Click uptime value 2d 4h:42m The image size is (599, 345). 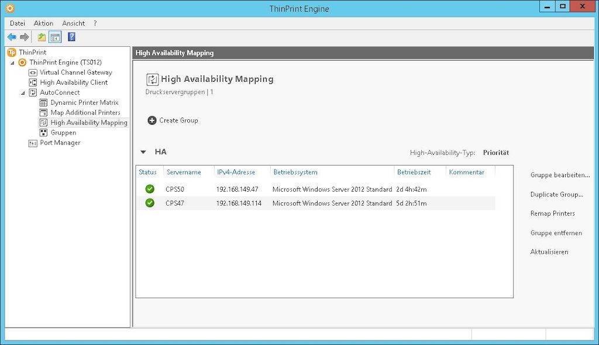[x=411, y=189]
